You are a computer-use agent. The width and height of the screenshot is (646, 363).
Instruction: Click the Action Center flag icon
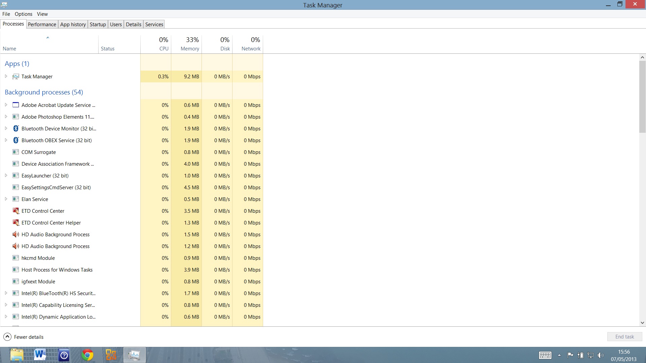(570, 355)
